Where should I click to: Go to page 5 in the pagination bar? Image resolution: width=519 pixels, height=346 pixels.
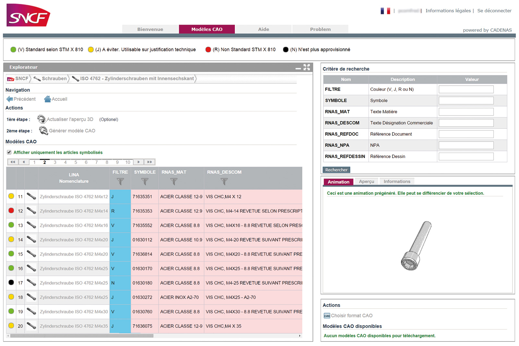[76, 162]
